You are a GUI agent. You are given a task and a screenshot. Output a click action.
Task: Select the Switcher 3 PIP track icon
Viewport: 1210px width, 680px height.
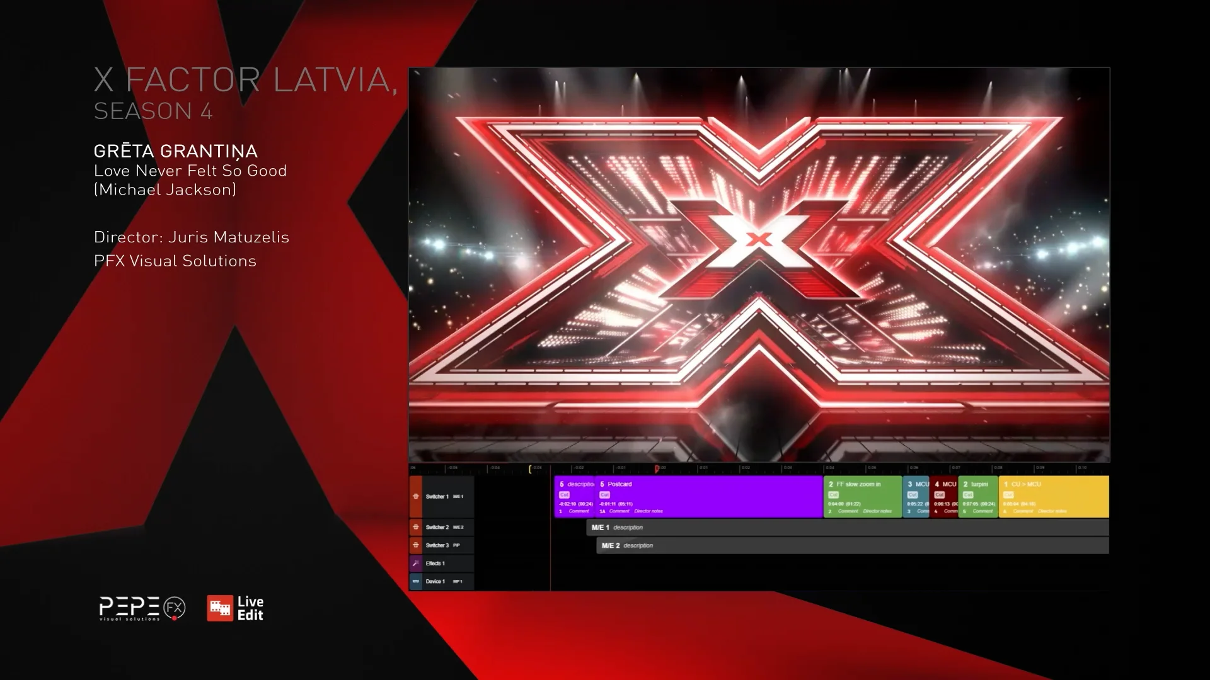tap(416, 545)
